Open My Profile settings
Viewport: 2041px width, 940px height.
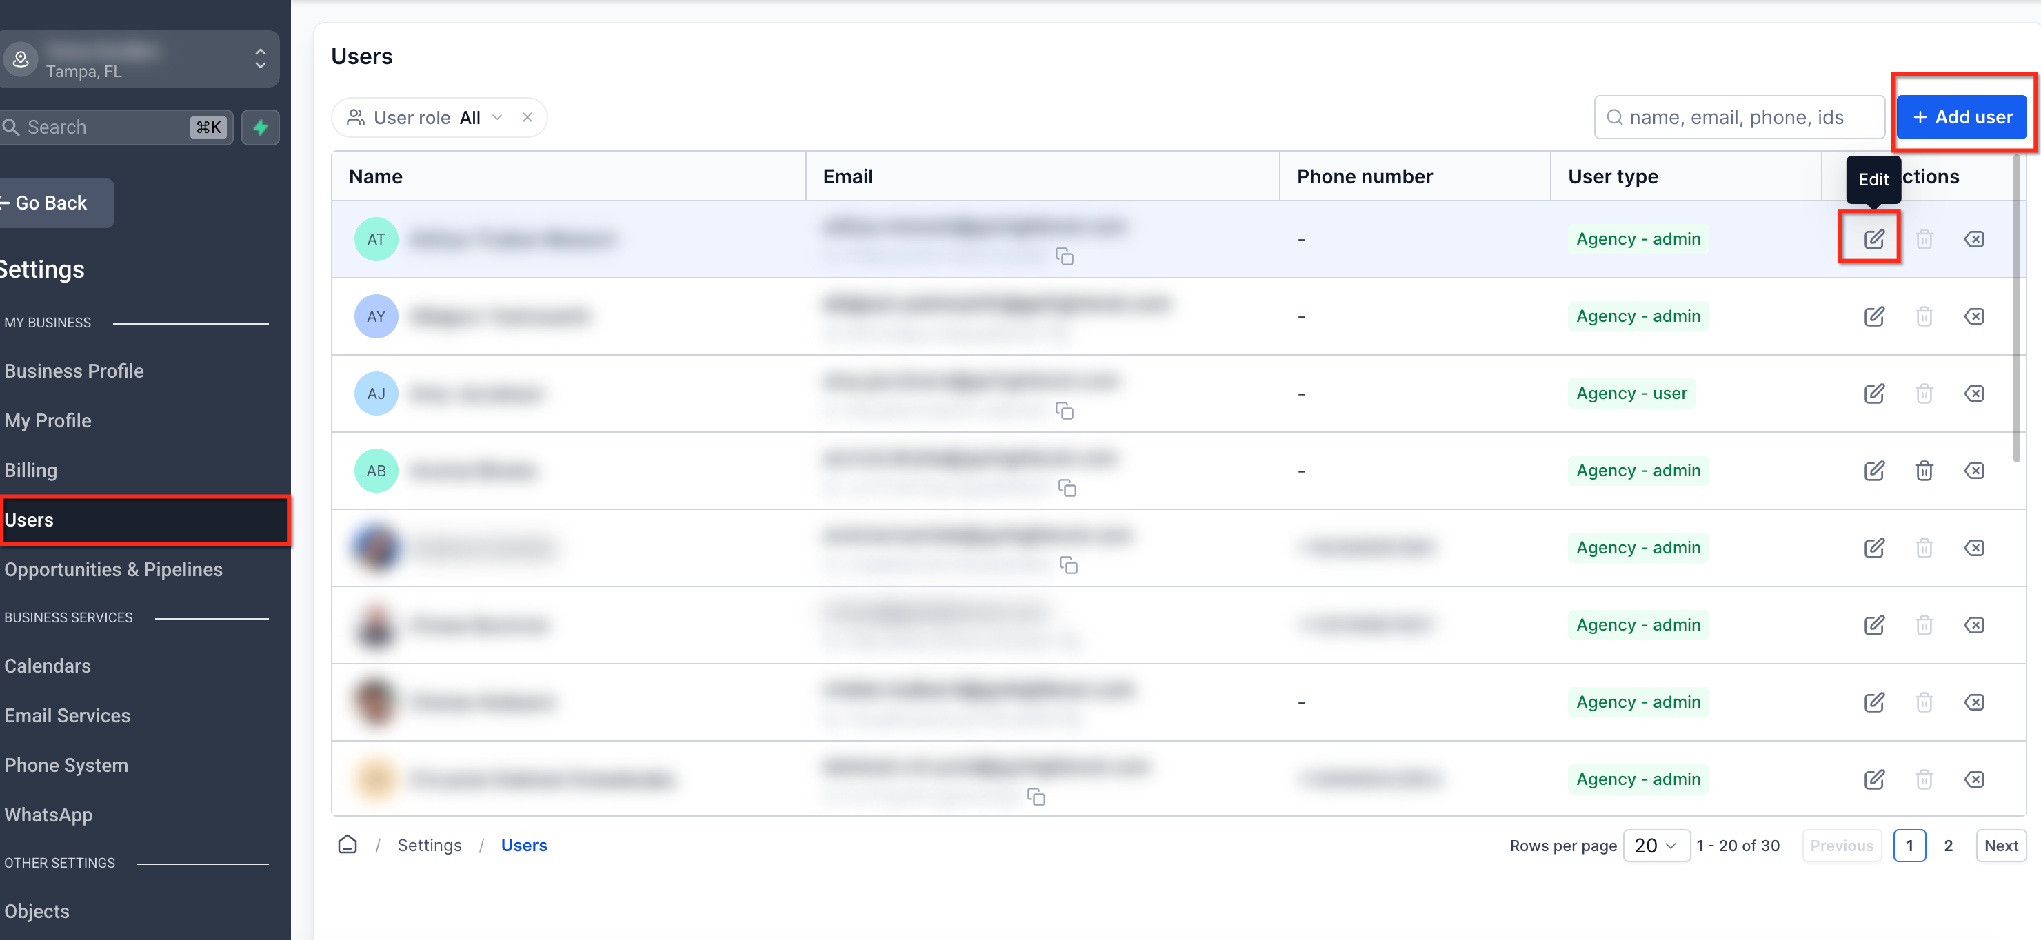[x=48, y=420]
